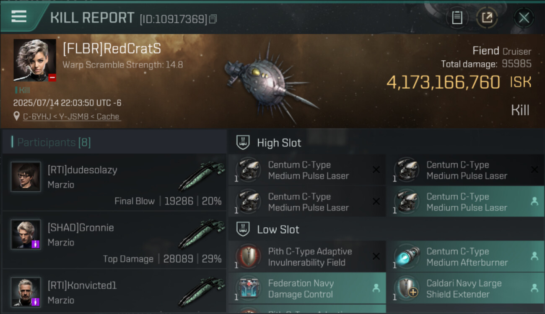The height and width of the screenshot is (314, 545).
Task: Click the High Slot header icon
Action: 243,142
